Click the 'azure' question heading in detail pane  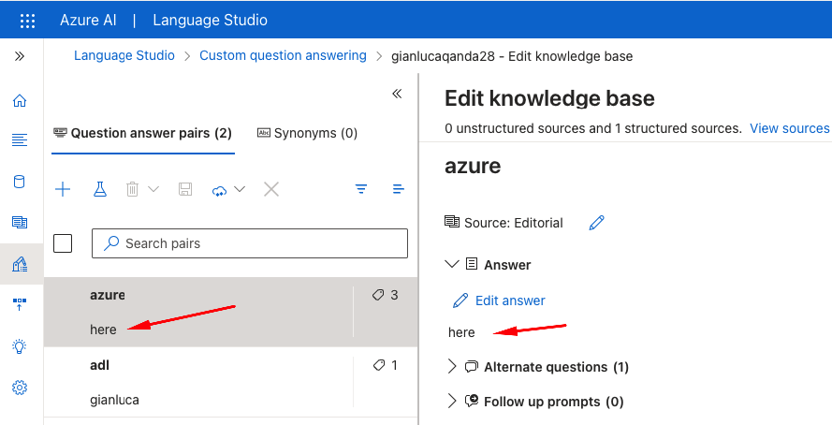tap(473, 166)
